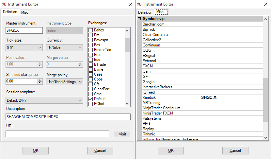Viewport: 271px width, 159px height.
Task: Uncheck the Default exchange checkbox
Action: click(x=91, y=99)
